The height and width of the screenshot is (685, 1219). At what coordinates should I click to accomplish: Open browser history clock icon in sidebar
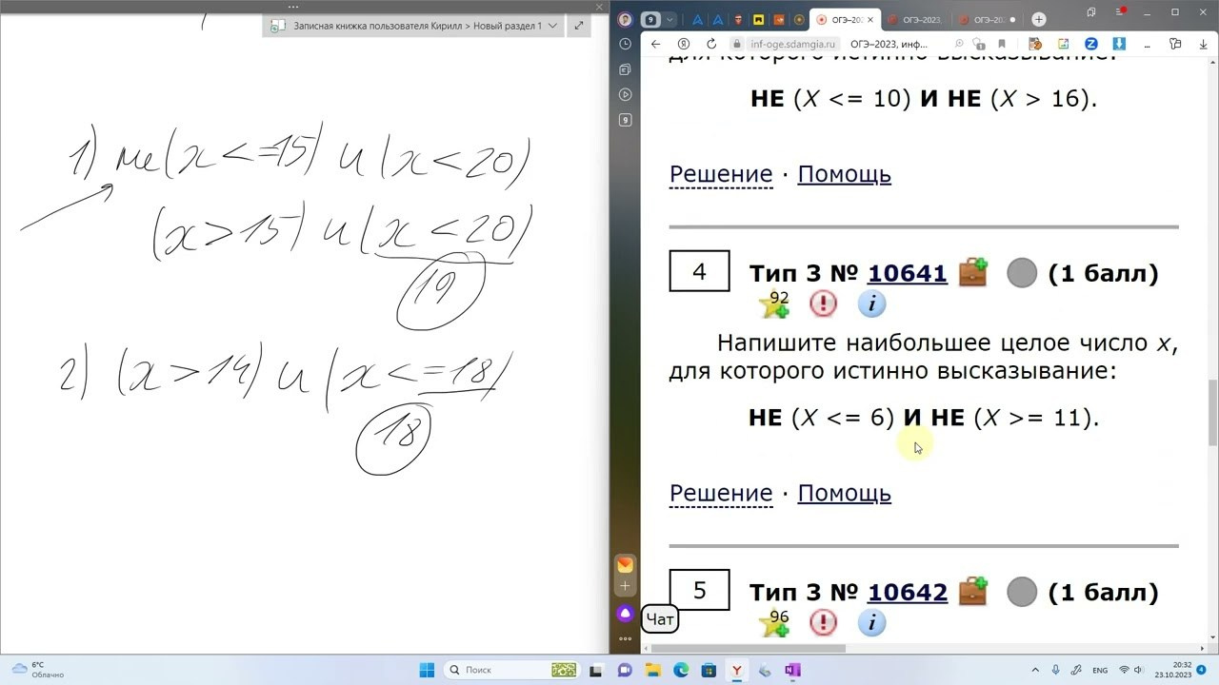[x=625, y=44]
